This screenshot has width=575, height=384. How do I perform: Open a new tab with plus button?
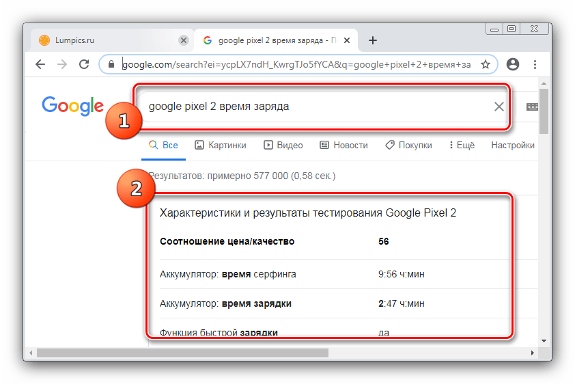pyautogui.click(x=372, y=40)
